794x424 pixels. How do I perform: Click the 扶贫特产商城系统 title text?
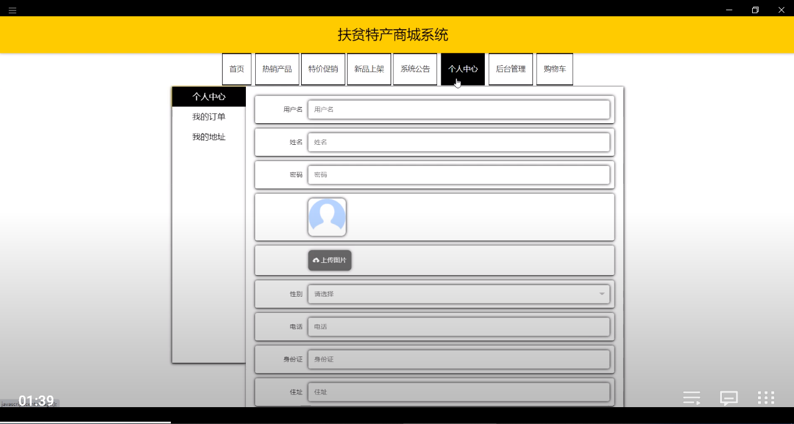pyautogui.click(x=393, y=35)
